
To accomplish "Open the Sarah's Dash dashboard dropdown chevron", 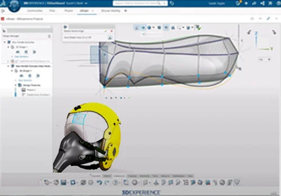I will pyautogui.click(x=86, y=3).
